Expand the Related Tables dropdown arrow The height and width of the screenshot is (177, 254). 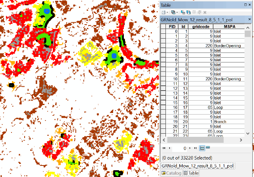[x=177, y=12]
